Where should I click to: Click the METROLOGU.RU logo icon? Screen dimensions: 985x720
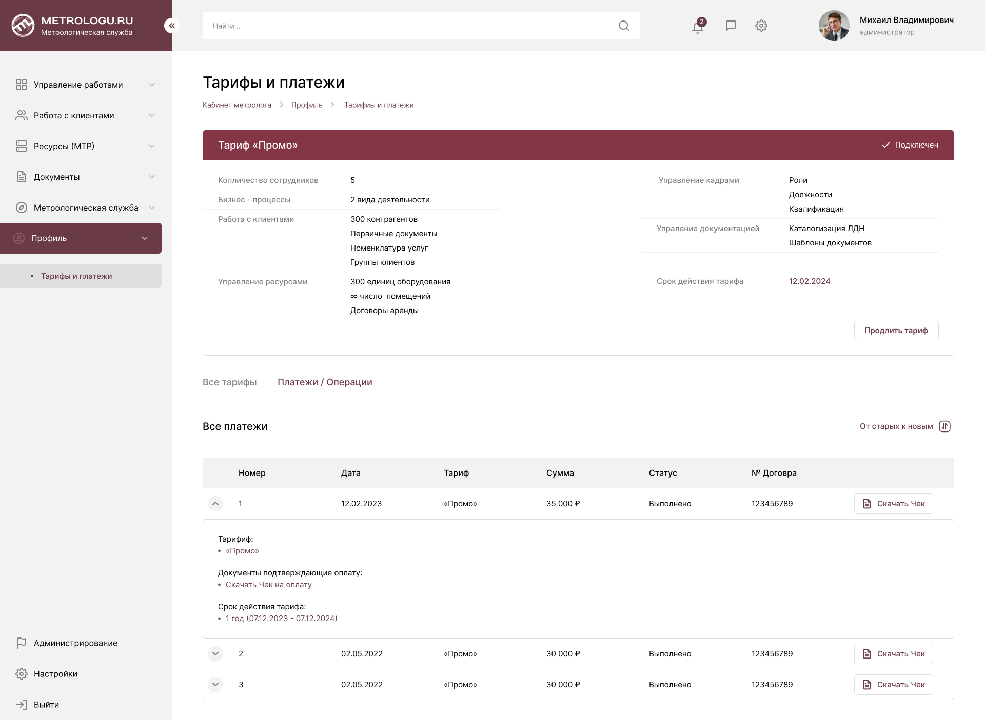click(x=23, y=26)
